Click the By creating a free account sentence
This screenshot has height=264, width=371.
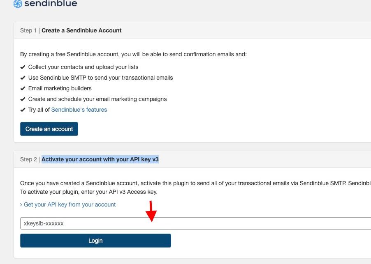(x=133, y=54)
